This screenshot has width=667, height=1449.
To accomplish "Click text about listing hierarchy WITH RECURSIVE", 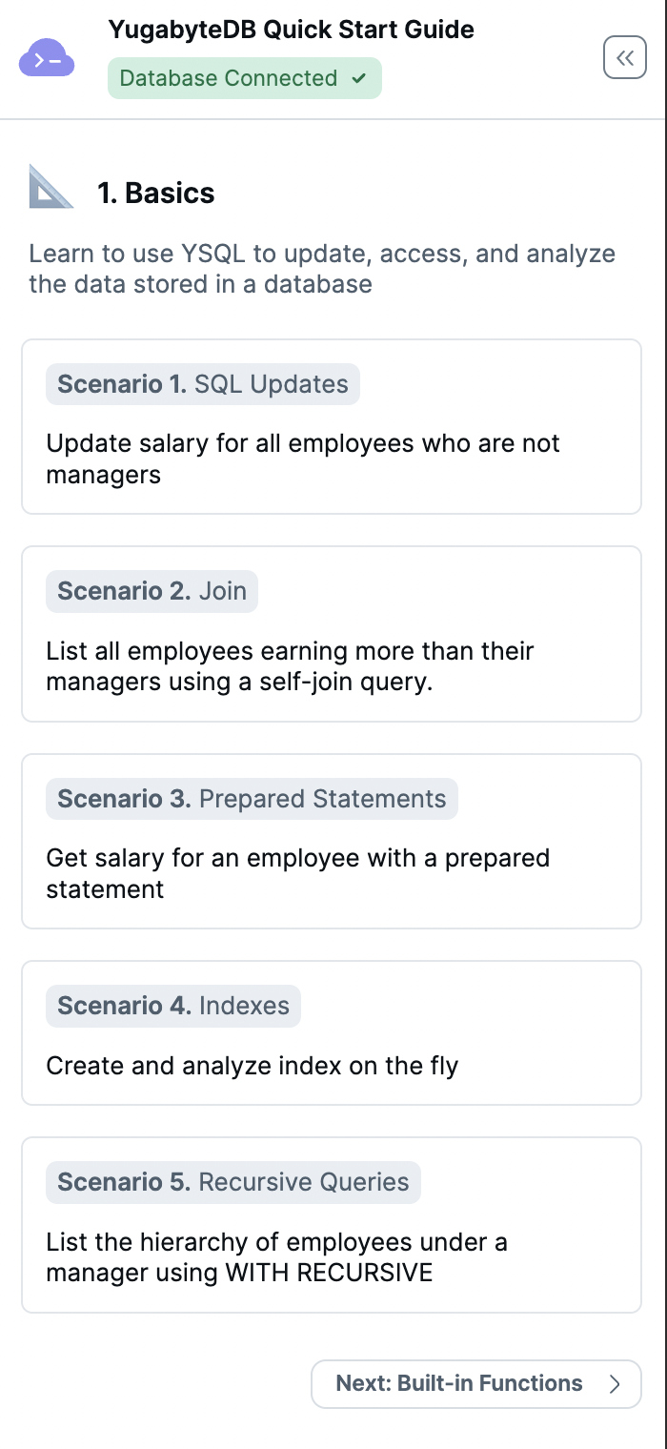I will coord(276,1257).
